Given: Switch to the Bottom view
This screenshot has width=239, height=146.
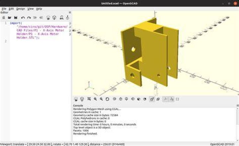Looking at the screenshot, I should click(x=126, y=99).
